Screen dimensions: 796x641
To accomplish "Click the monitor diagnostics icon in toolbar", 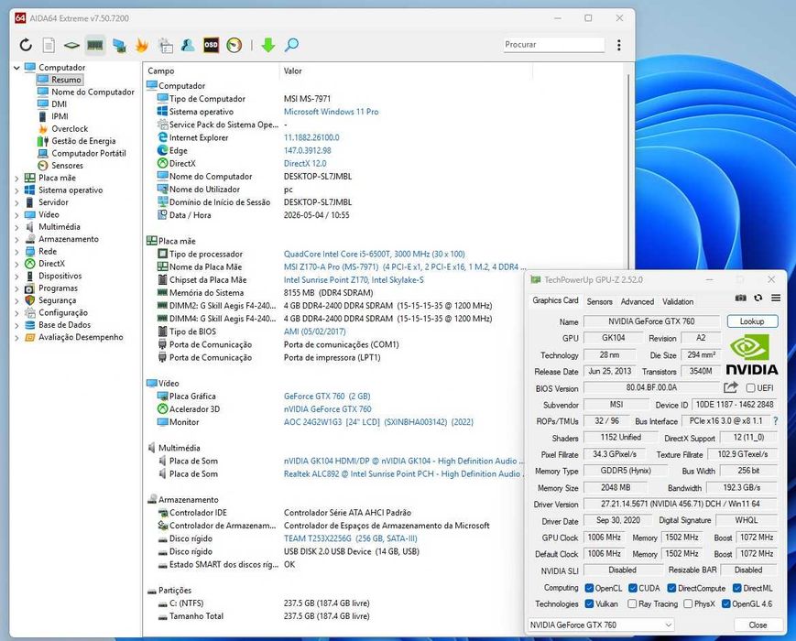I will pos(119,45).
